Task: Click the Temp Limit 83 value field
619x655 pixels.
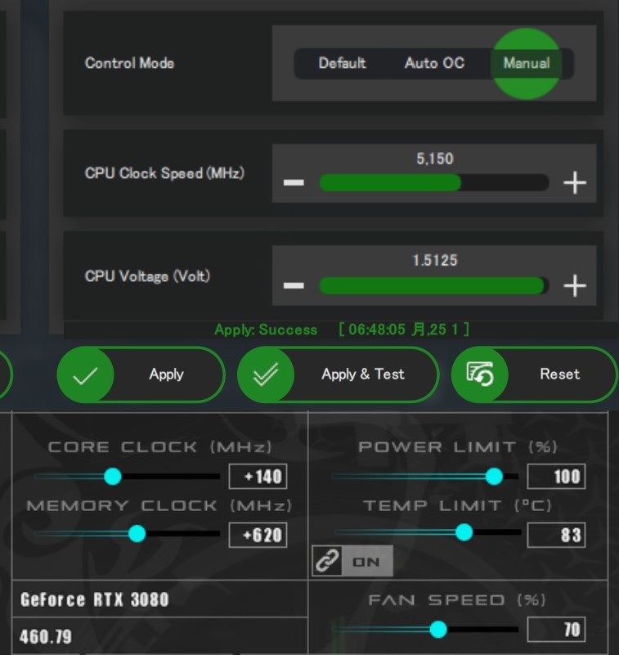Action: click(x=556, y=535)
